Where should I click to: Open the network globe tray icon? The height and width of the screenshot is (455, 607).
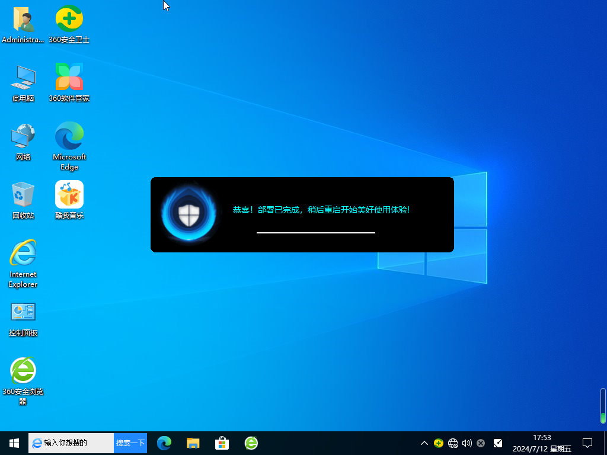pyautogui.click(x=452, y=443)
